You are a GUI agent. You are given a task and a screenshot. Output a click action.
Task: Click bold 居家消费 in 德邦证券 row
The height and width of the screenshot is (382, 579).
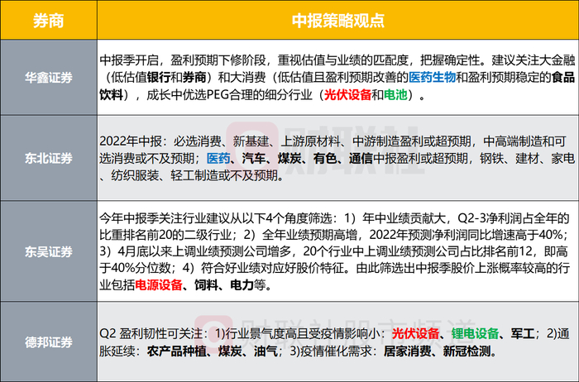pyautogui.click(x=407, y=351)
